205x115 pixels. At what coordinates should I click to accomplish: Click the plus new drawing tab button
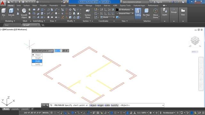tap(43, 25)
